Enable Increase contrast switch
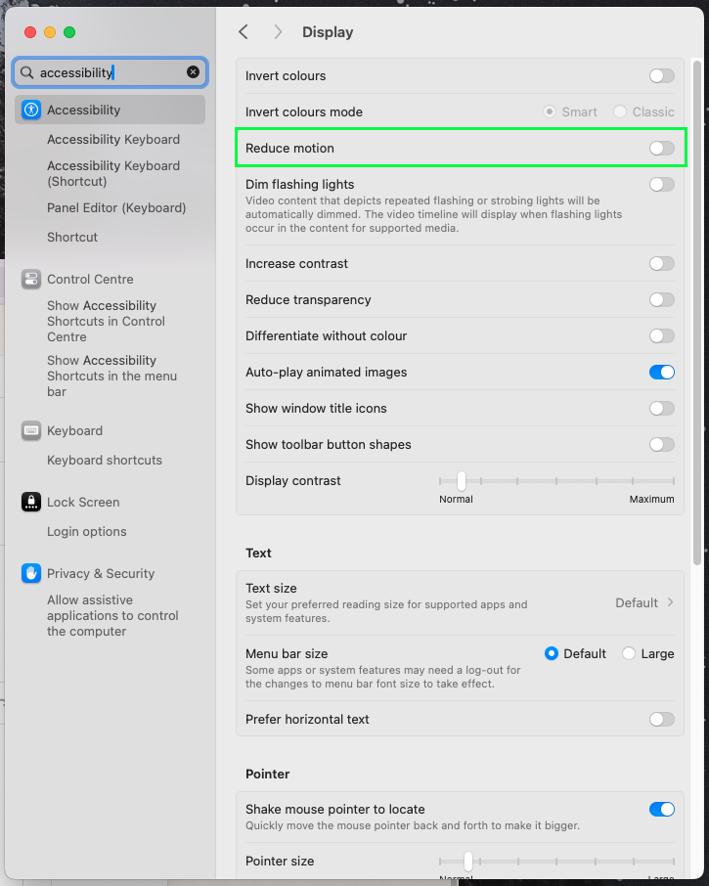This screenshot has width=709, height=886. 661,263
